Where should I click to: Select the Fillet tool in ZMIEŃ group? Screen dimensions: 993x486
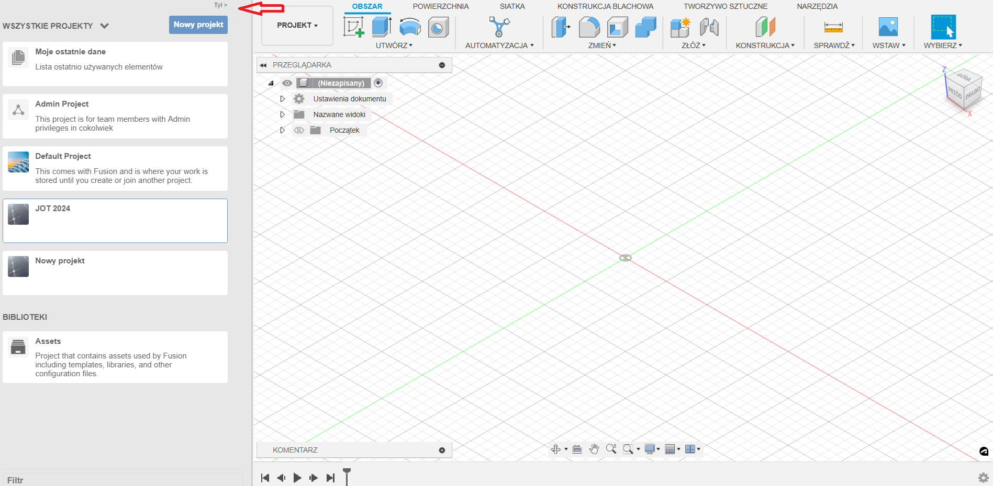click(589, 27)
